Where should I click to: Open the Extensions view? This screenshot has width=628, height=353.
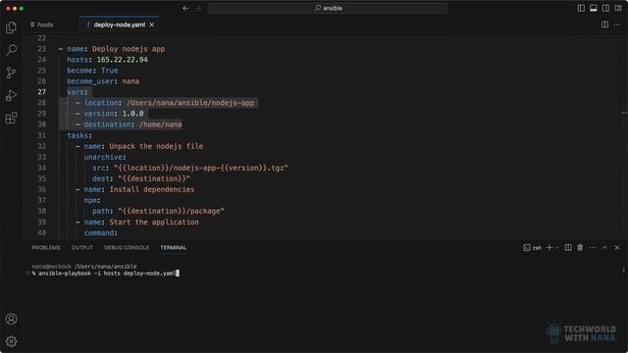coord(11,118)
